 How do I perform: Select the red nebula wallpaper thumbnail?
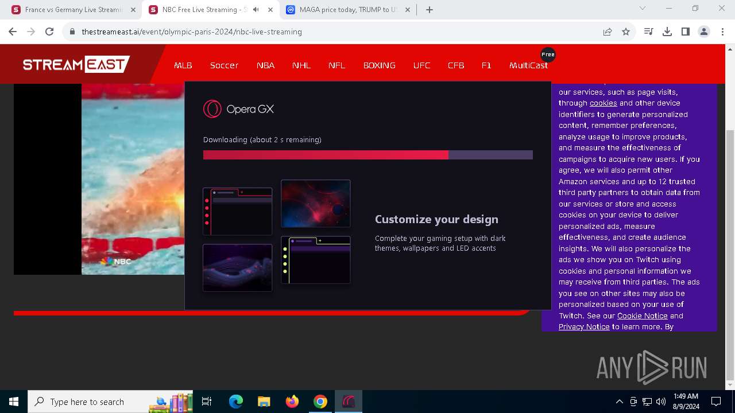point(315,204)
